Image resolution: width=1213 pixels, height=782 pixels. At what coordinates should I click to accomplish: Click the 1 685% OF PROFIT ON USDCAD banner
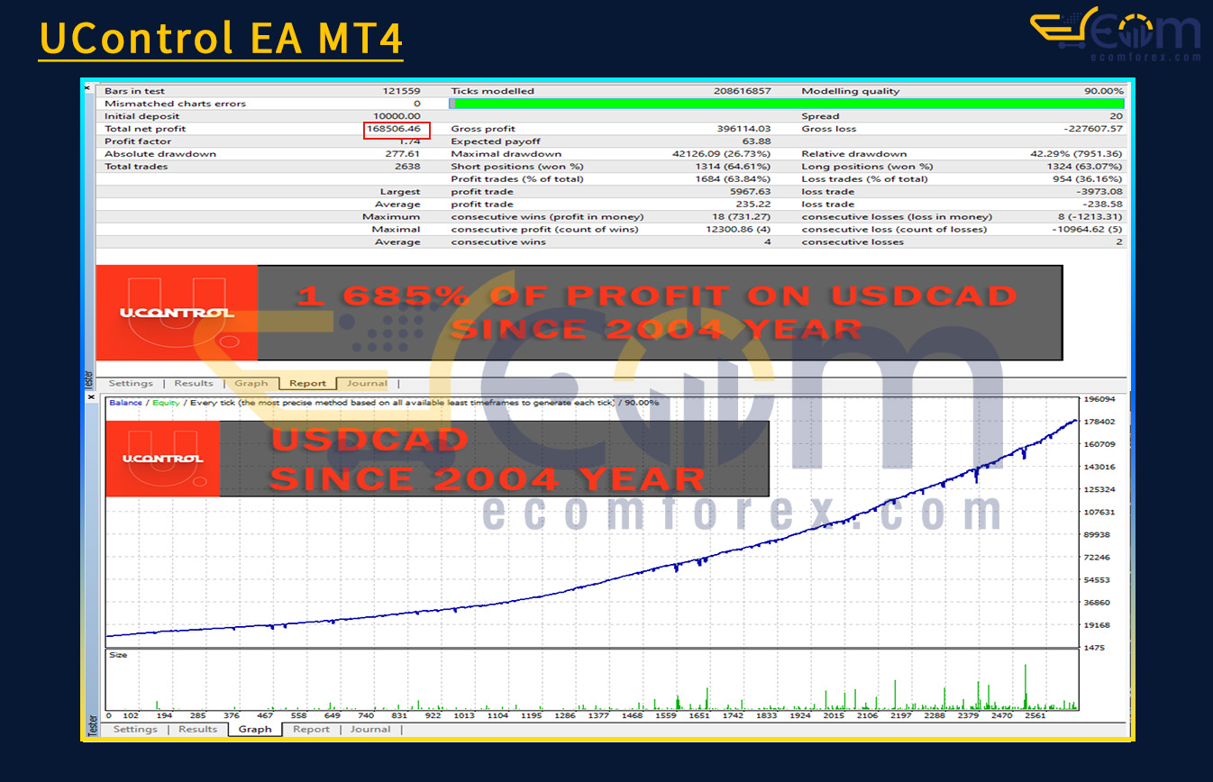pos(660,313)
